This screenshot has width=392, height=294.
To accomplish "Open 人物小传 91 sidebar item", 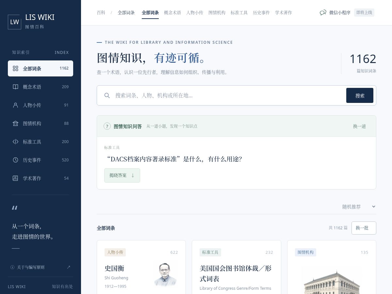I will click(x=41, y=105).
